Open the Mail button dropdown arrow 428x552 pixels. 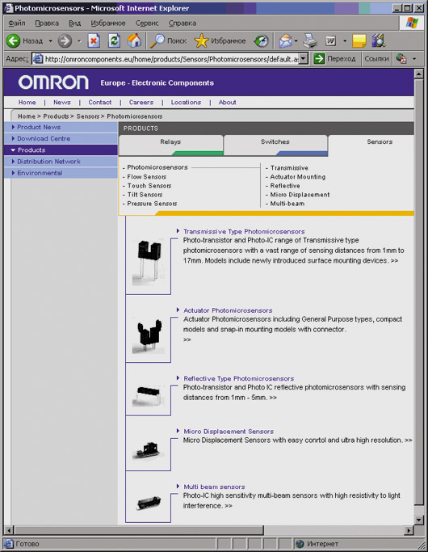pyautogui.click(x=296, y=41)
